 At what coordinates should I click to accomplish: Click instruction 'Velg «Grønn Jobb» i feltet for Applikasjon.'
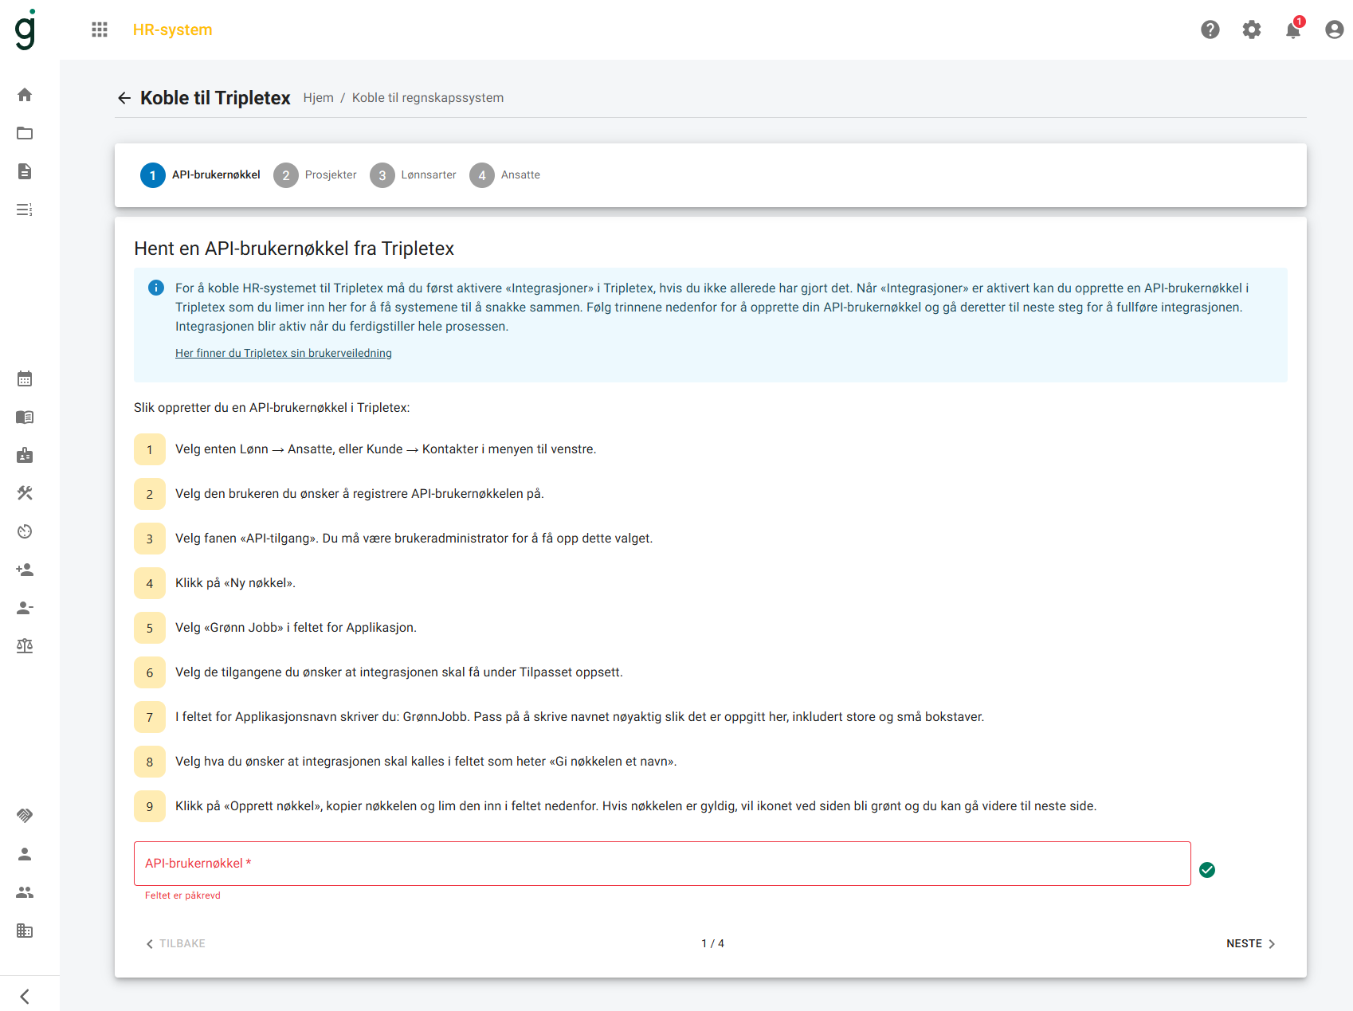[296, 628]
